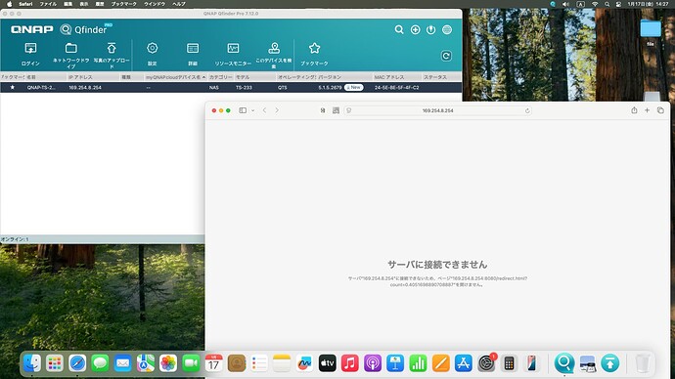Click the Safari privacy shield icon
The width and height of the screenshot is (675, 379).
[x=349, y=110]
